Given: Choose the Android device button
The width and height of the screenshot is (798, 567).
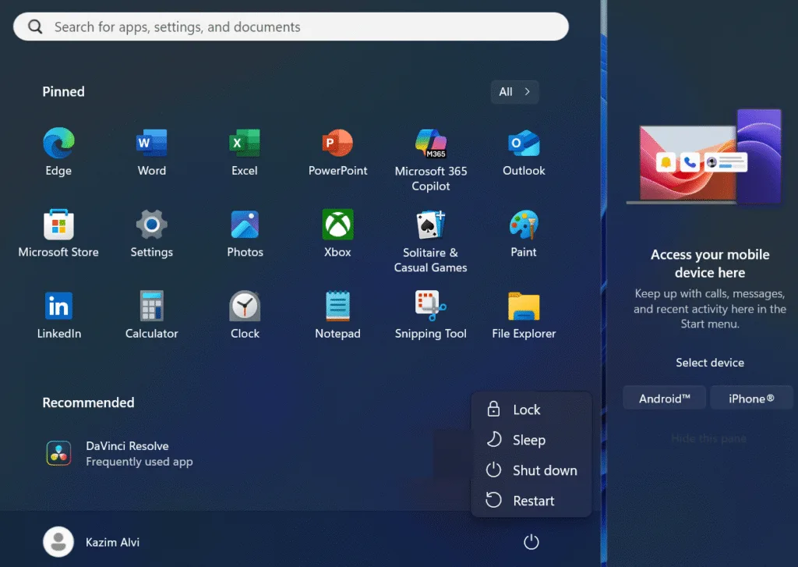Looking at the screenshot, I should click(x=664, y=399).
